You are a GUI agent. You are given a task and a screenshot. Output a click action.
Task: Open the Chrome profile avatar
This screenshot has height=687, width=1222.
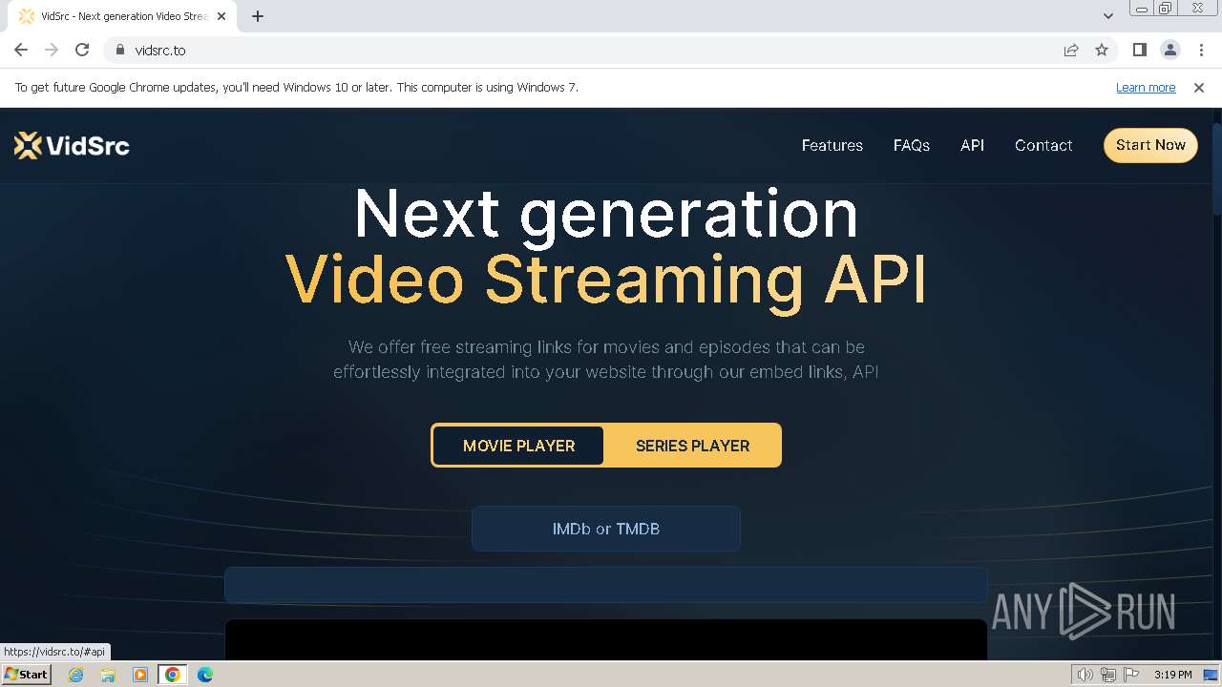pyautogui.click(x=1169, y=50)
